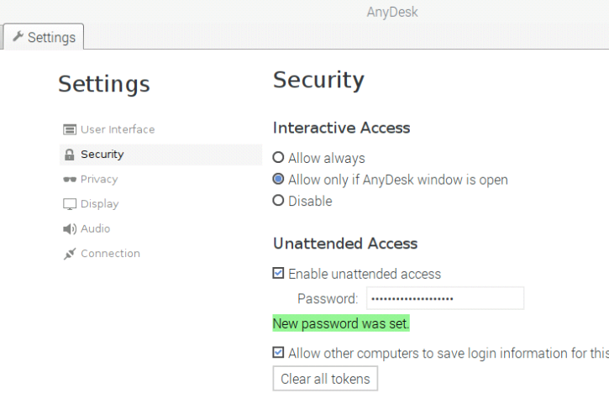Switch to the Settings tab
The height and width of the screenshot is (404, 609).
(x=44, y=37)
